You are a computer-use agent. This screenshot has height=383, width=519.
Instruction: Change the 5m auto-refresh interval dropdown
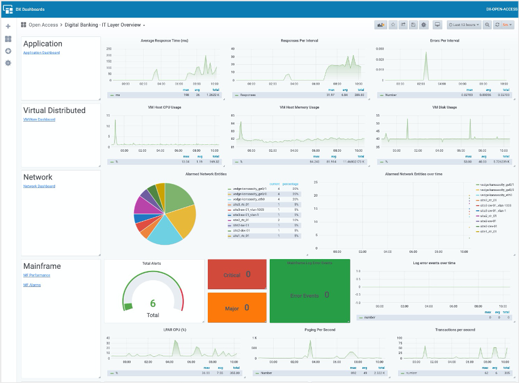[507, 25]
